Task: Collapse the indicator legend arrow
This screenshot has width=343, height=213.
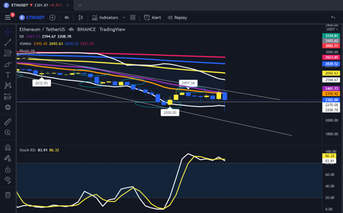Action: coord(24,58)
